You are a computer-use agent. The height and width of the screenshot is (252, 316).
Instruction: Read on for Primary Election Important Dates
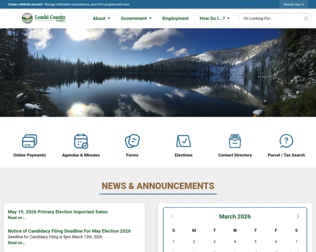(x=16, y=218)
